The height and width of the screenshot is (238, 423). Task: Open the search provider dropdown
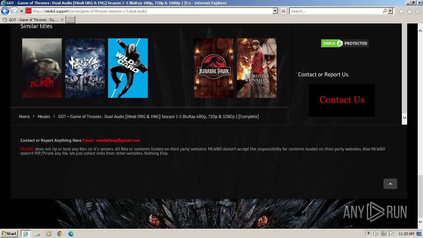point(390,11)
